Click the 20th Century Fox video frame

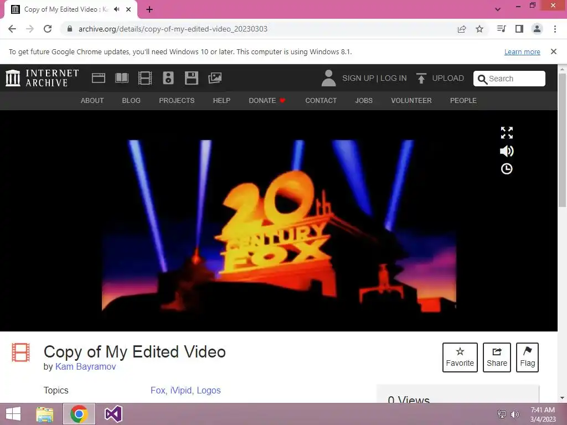[x=279, y=226]
